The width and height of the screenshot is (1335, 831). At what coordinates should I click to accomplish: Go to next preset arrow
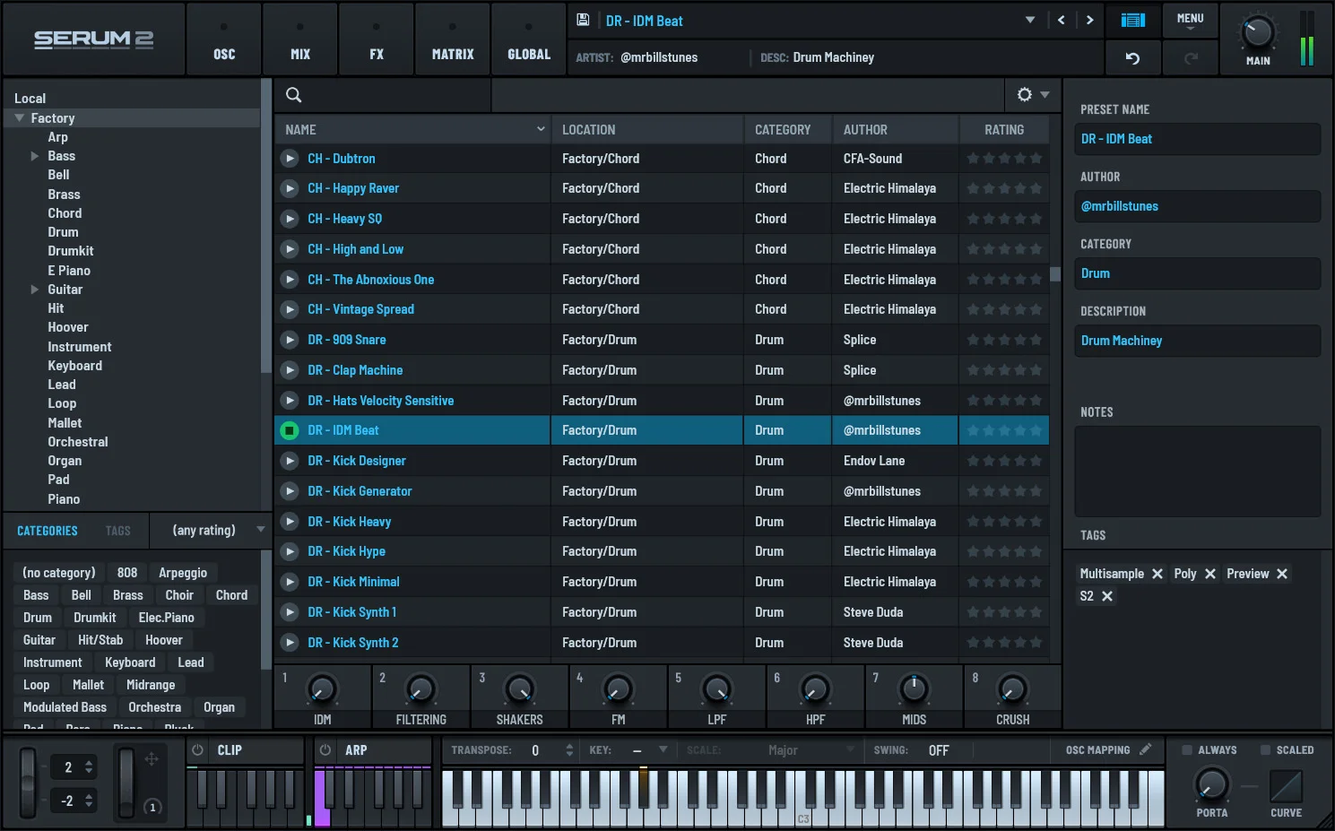tap(1090, 20)
